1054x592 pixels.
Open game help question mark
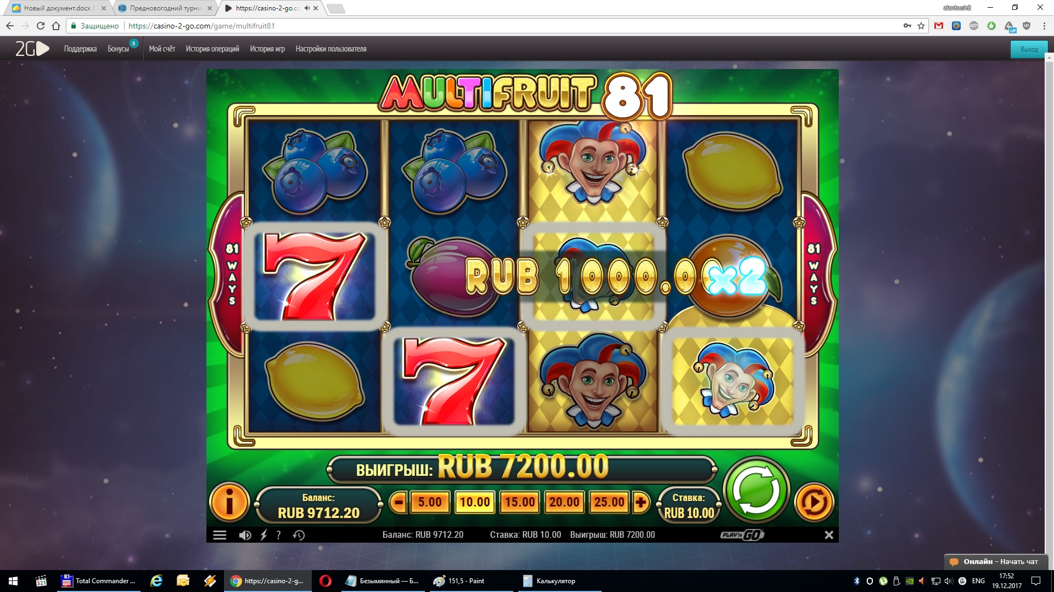[279, 535]
